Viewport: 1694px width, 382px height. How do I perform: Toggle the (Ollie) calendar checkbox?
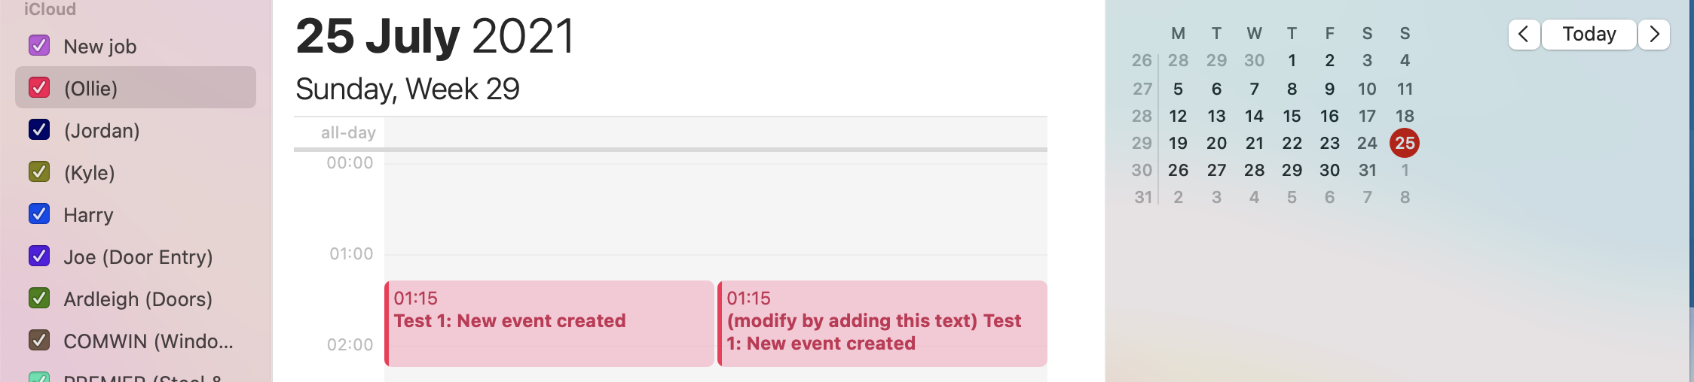coord(39,88)
